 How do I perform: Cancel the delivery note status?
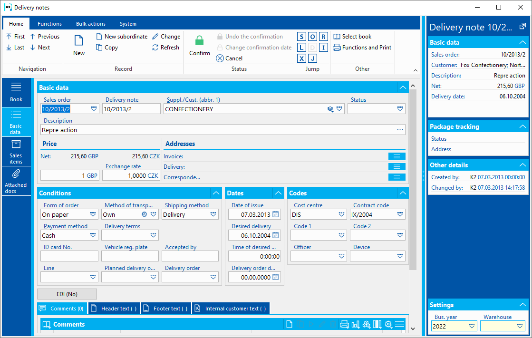(x=229, y=58)
